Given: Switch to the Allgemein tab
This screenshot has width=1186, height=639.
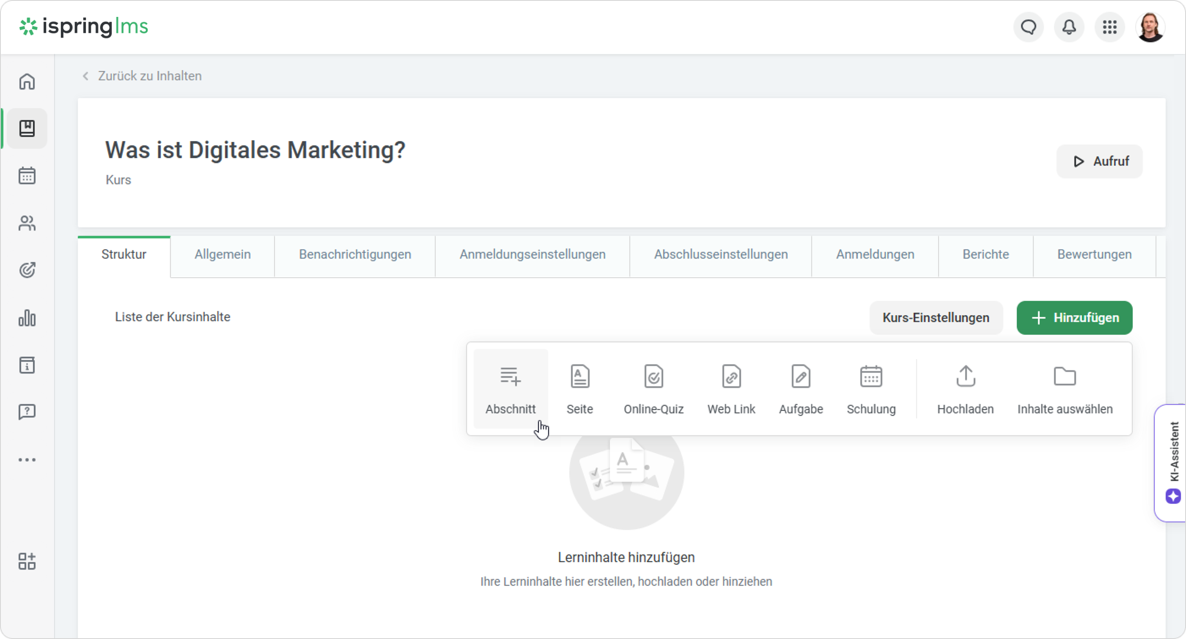Looking at the screenshot, I should click(222, 254).
